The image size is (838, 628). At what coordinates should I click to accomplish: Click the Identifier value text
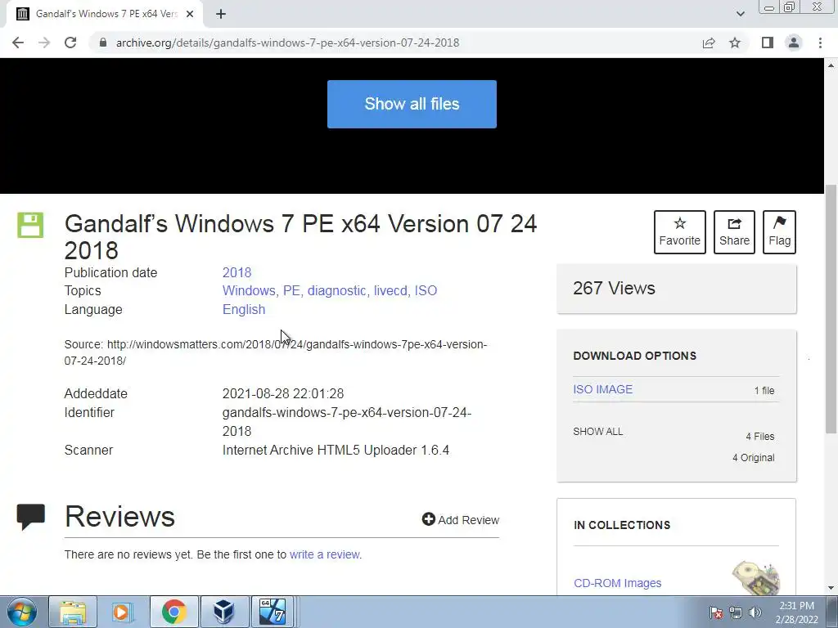click(x=347, y=422)
